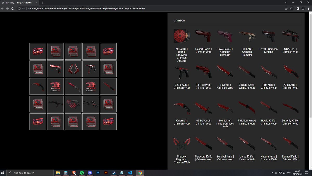This screenshot has height=176, width=312.
Task: Go back using browser back arrow
Action: tap(3, 8)
